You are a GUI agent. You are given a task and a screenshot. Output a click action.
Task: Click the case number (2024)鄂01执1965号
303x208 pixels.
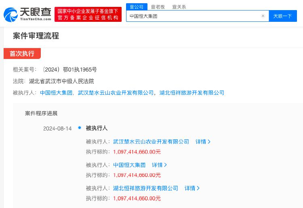[69, 69]
